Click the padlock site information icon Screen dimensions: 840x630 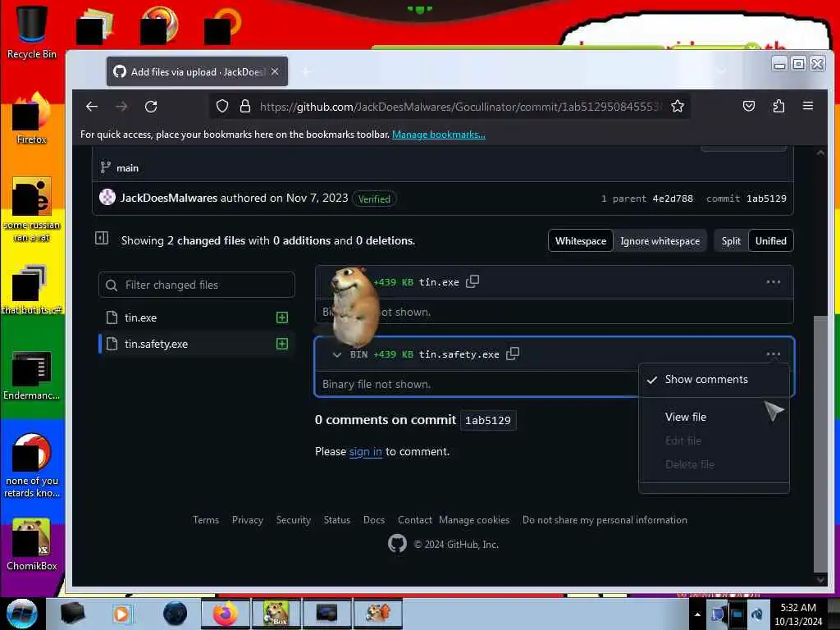pyautogui.click(x=244, y=106)
